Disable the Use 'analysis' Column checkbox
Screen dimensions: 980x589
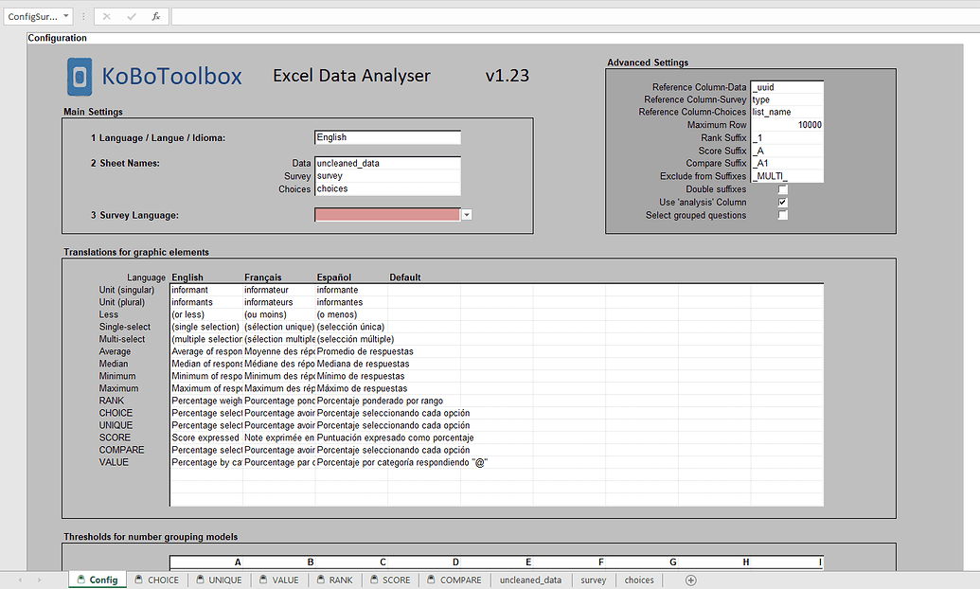[781, 202]
